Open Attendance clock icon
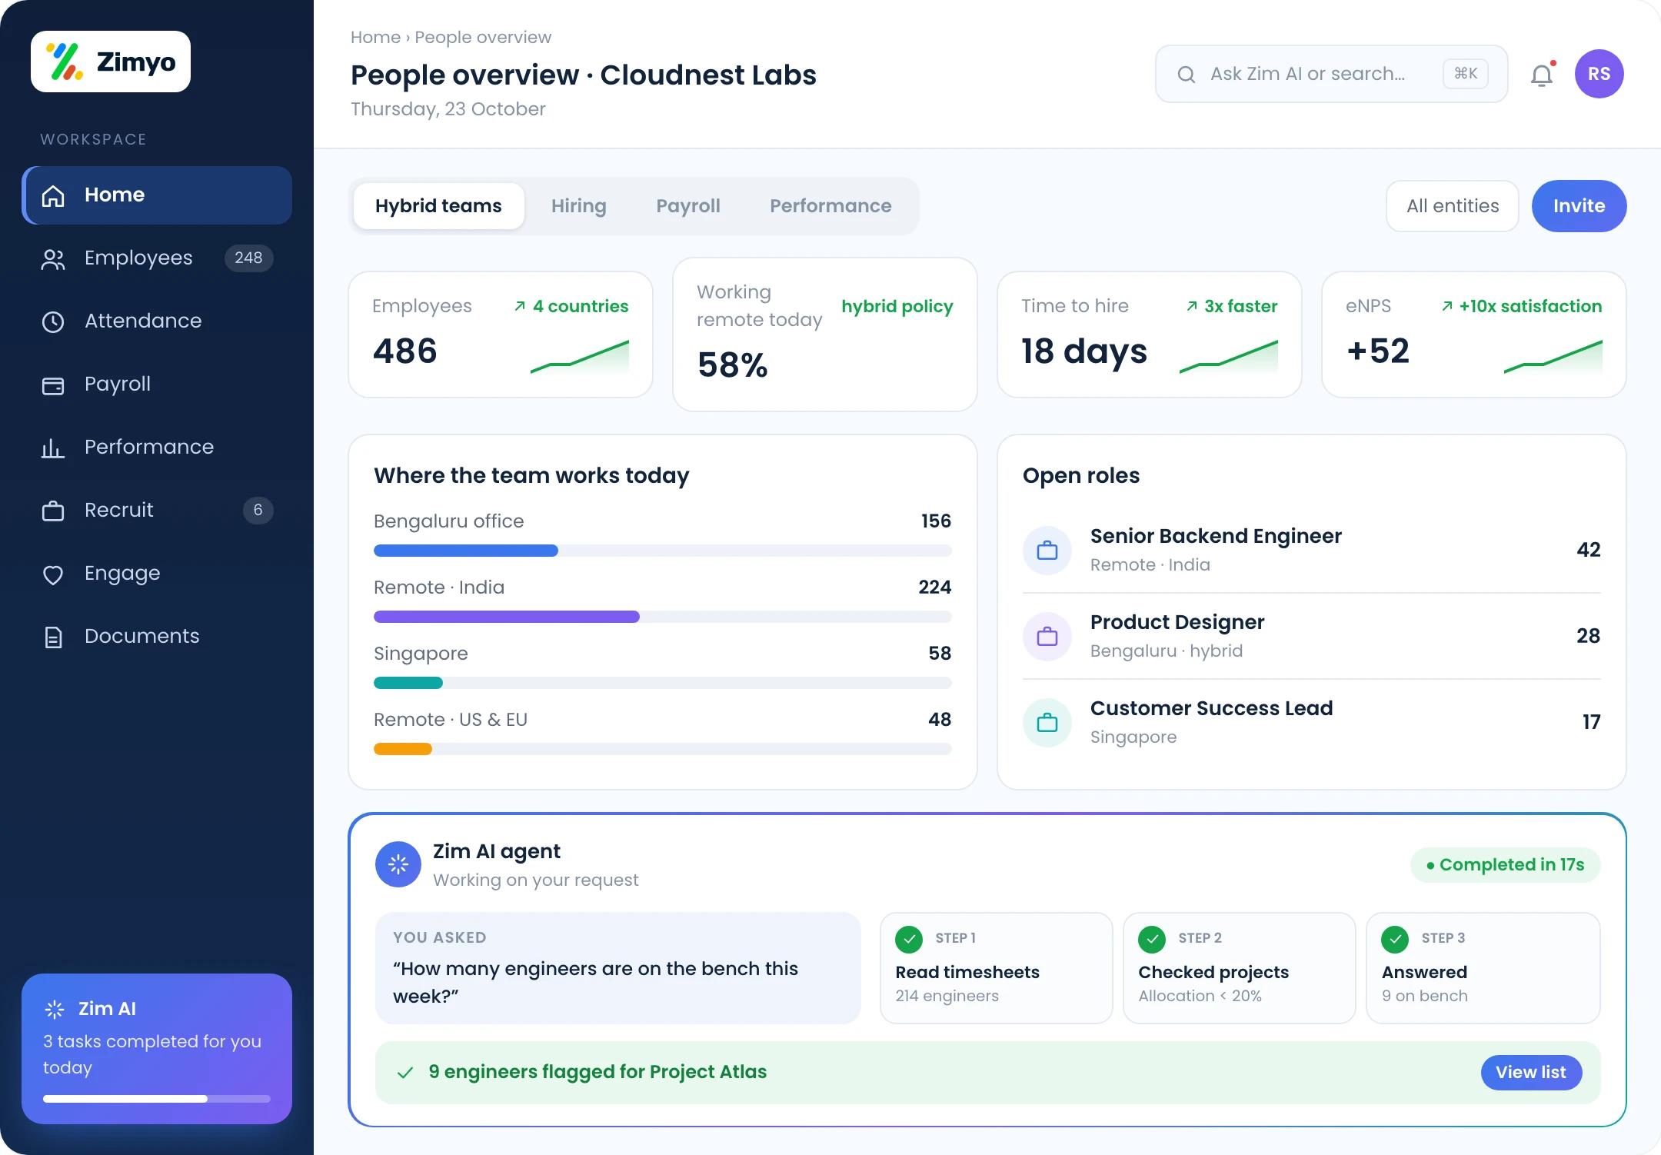1661x1155 pixels. pos(53,321)
